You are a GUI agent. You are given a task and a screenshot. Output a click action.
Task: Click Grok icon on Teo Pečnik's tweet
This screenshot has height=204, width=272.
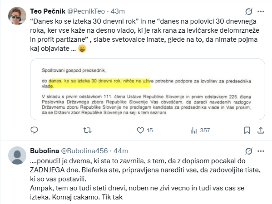pos(249,11)
